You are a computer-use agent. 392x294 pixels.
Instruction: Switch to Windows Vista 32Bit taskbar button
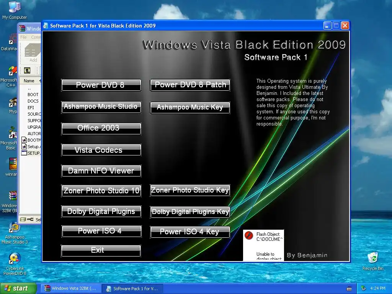point(71,289)
